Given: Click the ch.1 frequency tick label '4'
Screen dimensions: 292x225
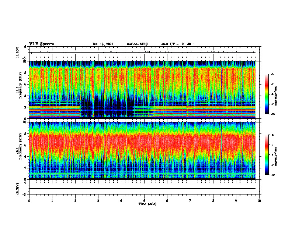Looking at the screenshot, I should [x=26, y=96].
